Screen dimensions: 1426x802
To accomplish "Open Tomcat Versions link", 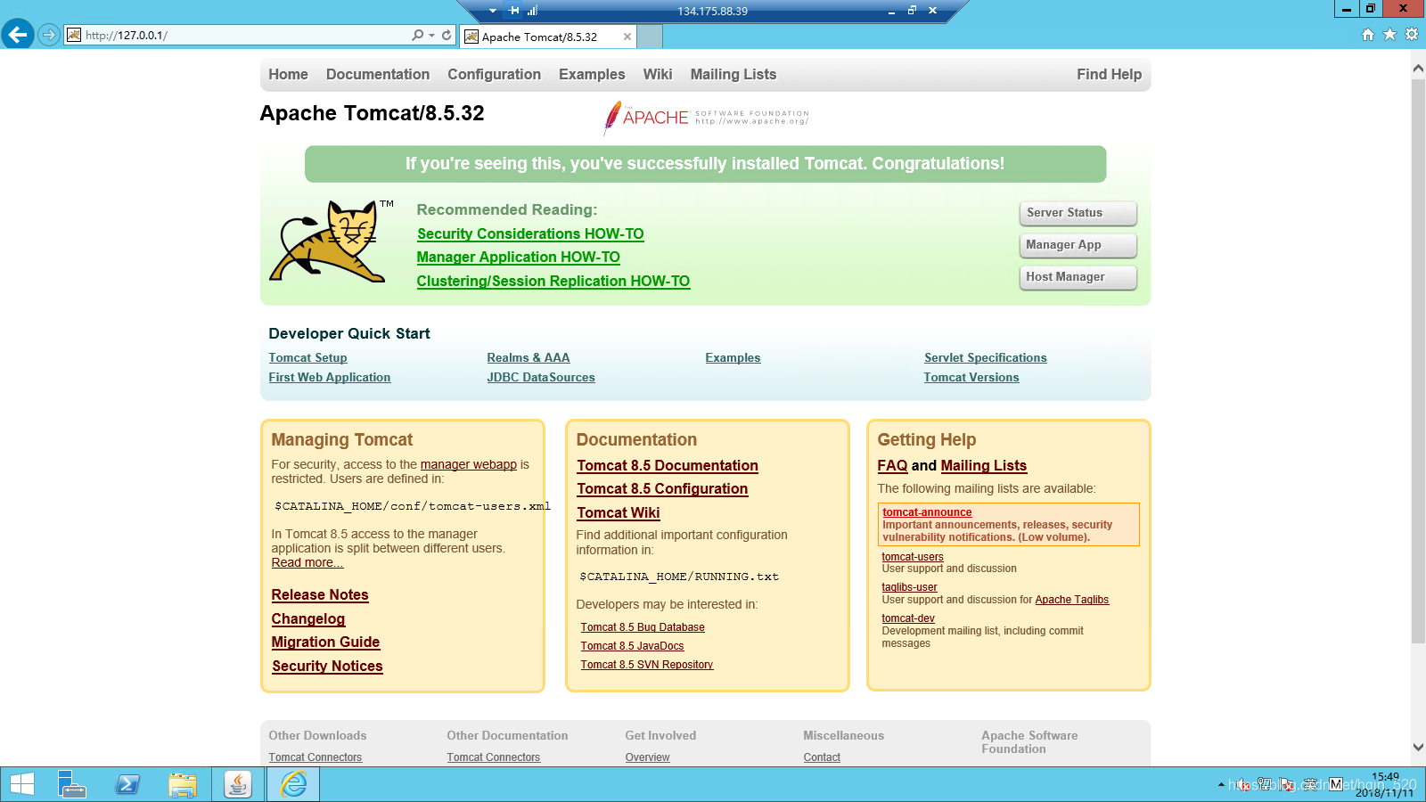I will coord(971,378).
